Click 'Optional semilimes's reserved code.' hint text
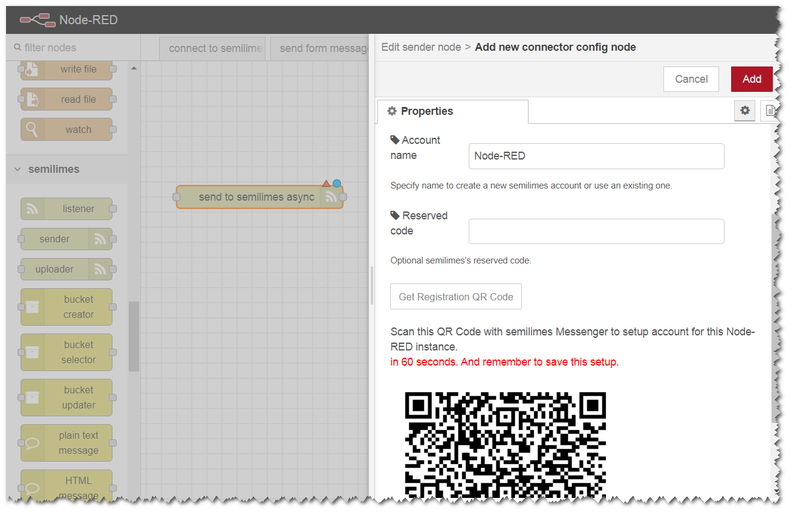This screenshot has height=513, width=791. [461, 261]
